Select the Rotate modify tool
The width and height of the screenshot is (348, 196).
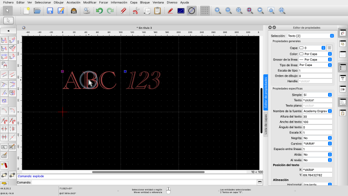[x=13, y=40]
